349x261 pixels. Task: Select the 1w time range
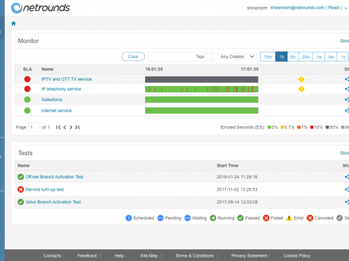(x=319, y=57)
